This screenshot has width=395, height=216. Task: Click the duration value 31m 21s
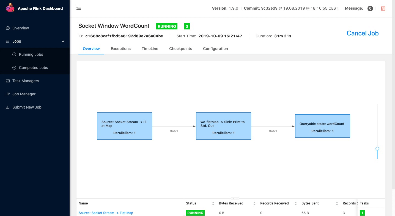pyautogui.click(x=283, y=36)
